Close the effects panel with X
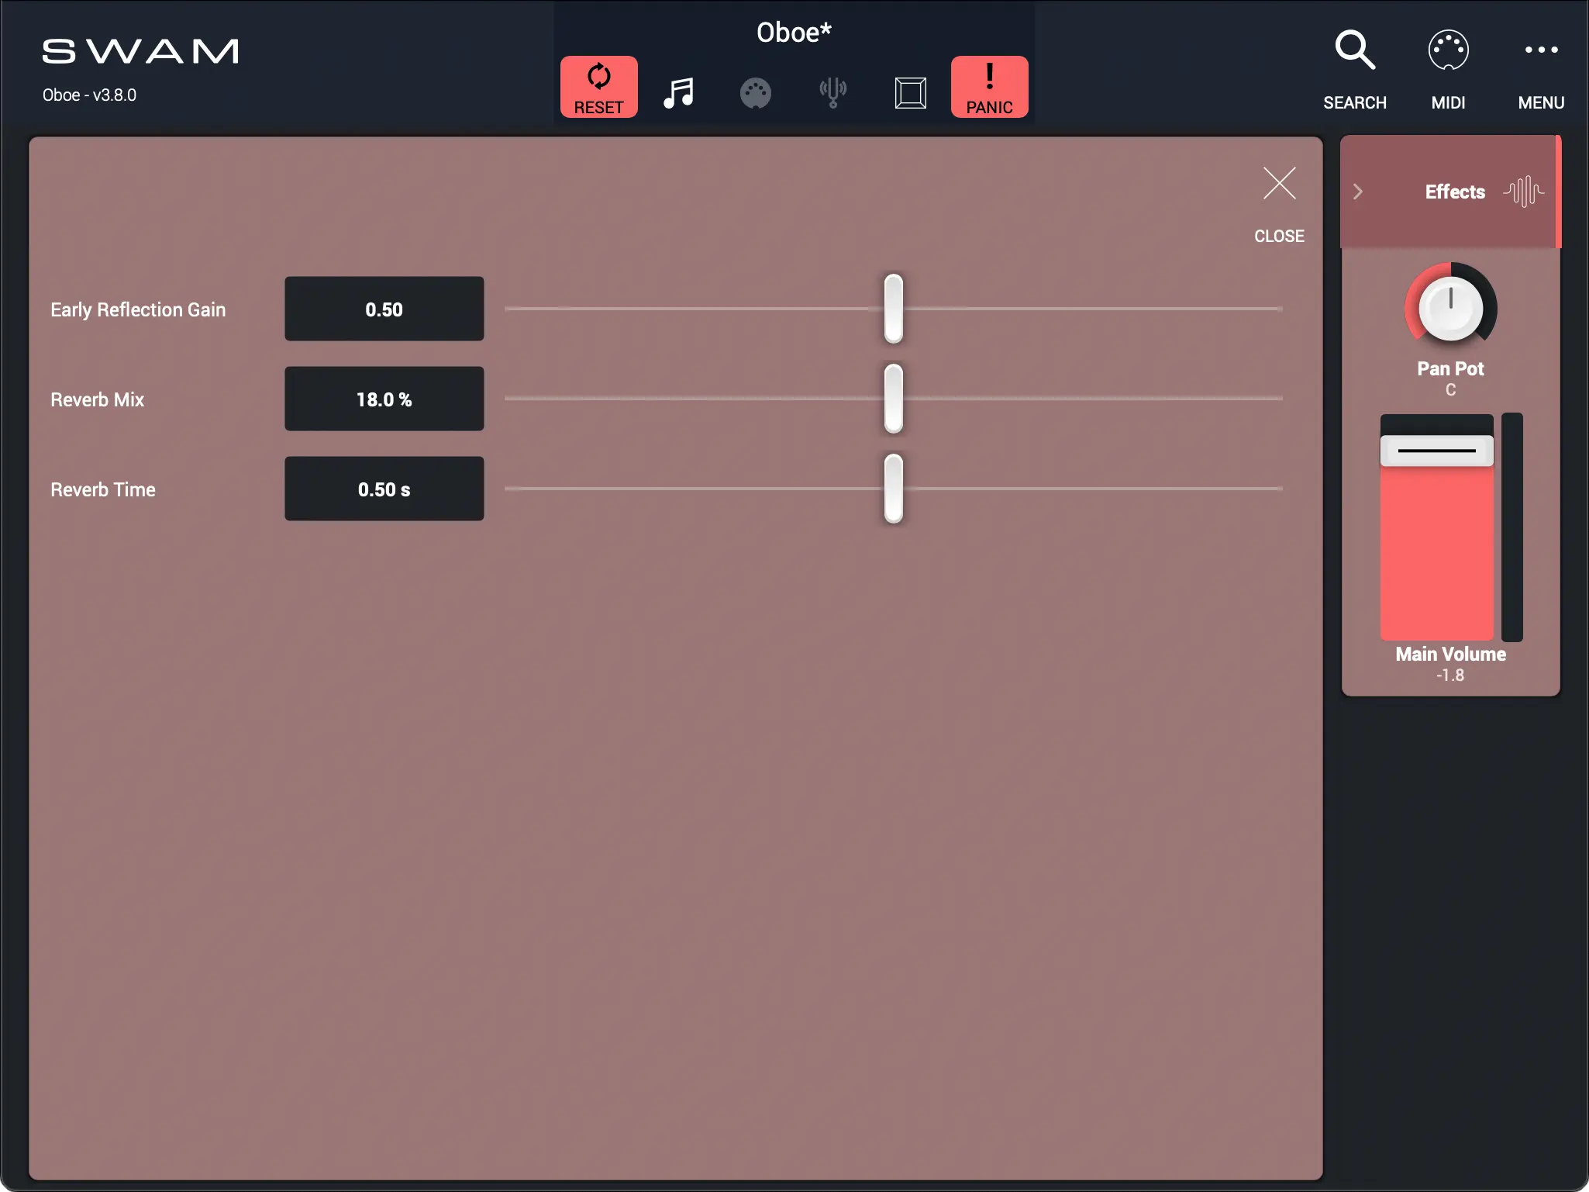 pos(1279,185)
